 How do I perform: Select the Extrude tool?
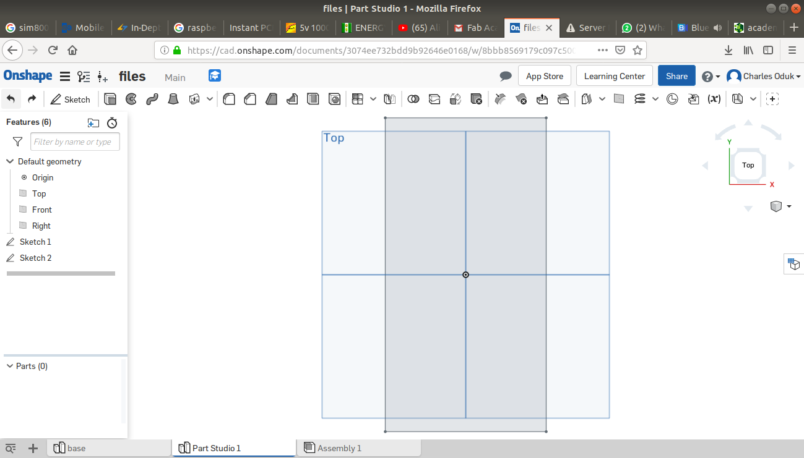point(110,99)
